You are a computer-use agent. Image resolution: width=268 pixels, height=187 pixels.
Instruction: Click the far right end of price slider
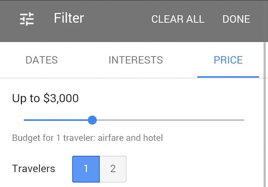click(x=243, y=120)
